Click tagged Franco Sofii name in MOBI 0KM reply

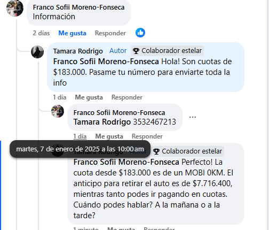[x=126, y=162]
